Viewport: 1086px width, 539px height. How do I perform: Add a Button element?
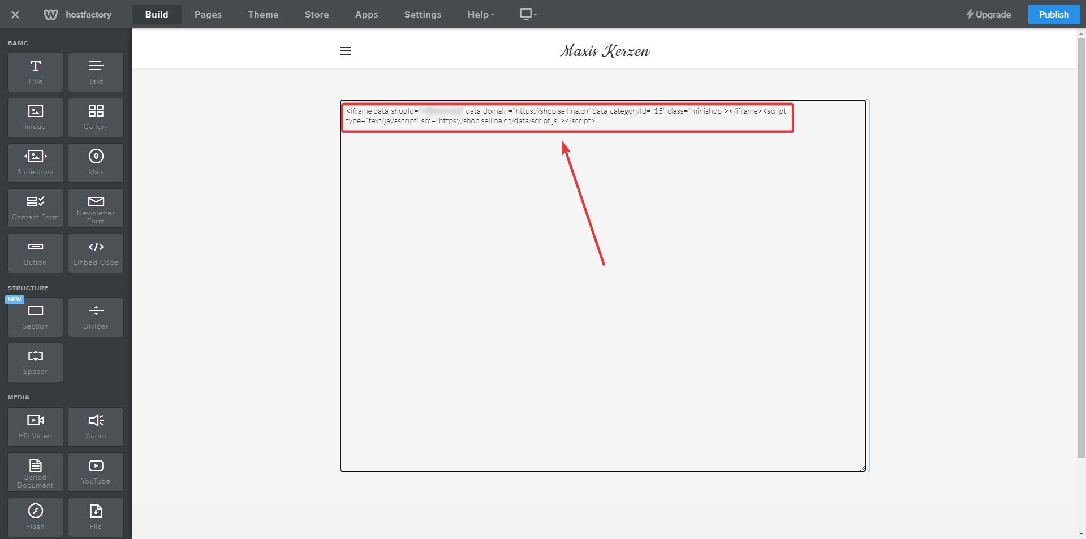tap(35, 253)
